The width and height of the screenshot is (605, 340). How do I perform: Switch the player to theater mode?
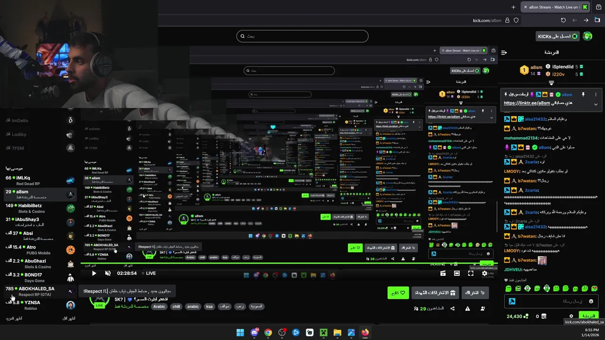[457, 273]
